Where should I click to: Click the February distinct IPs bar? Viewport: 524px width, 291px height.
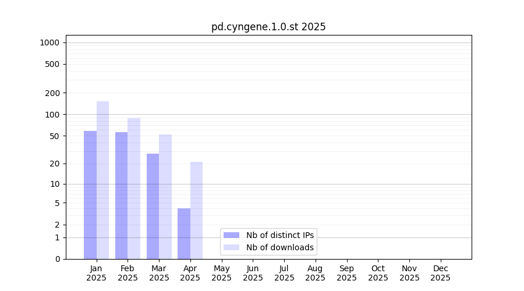121,196
